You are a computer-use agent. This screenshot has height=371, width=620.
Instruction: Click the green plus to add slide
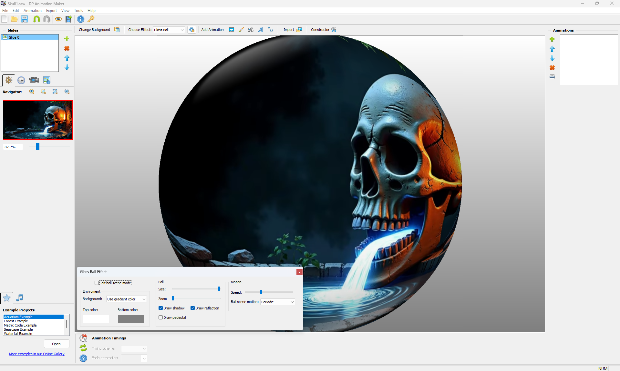(x=67, y=39)
